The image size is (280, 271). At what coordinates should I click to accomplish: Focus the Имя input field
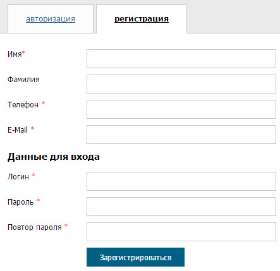[x=181, y=59]
